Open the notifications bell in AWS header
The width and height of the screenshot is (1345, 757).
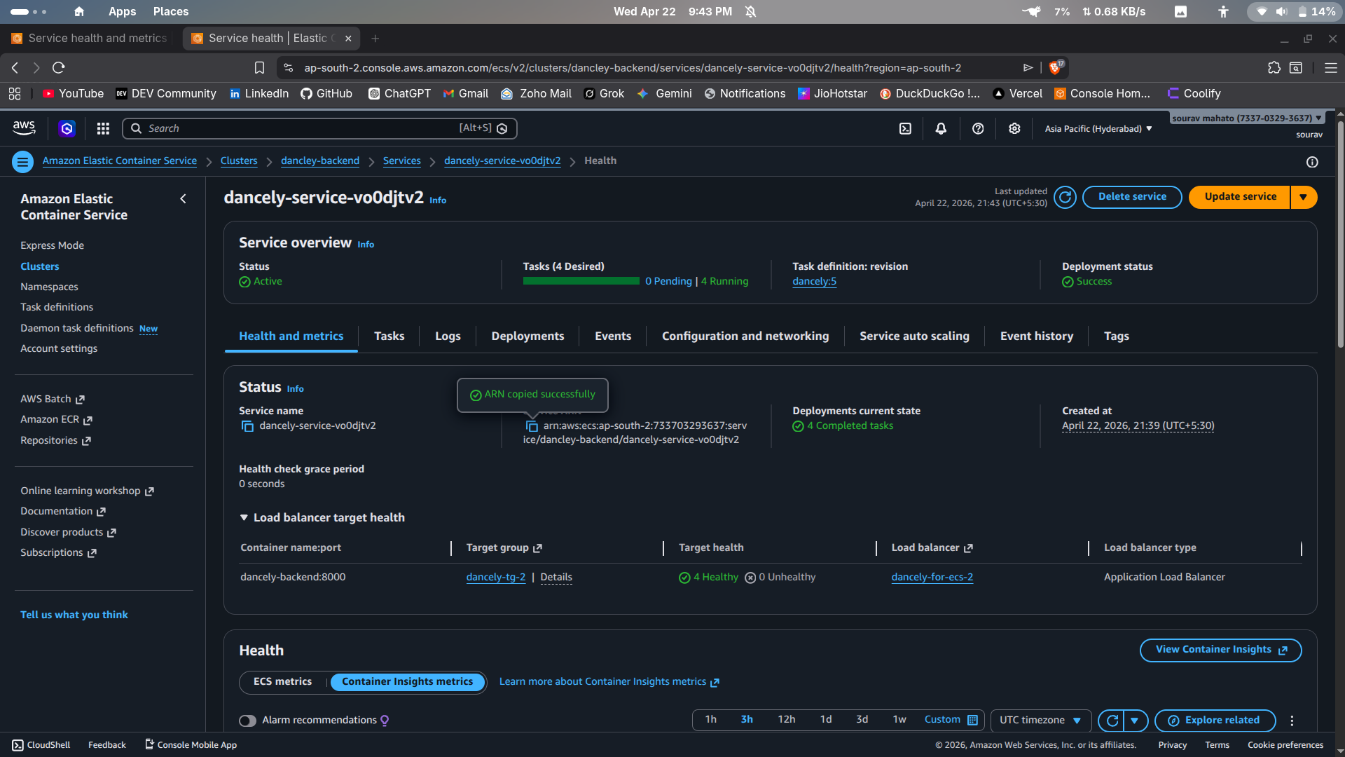coord(941,128)
